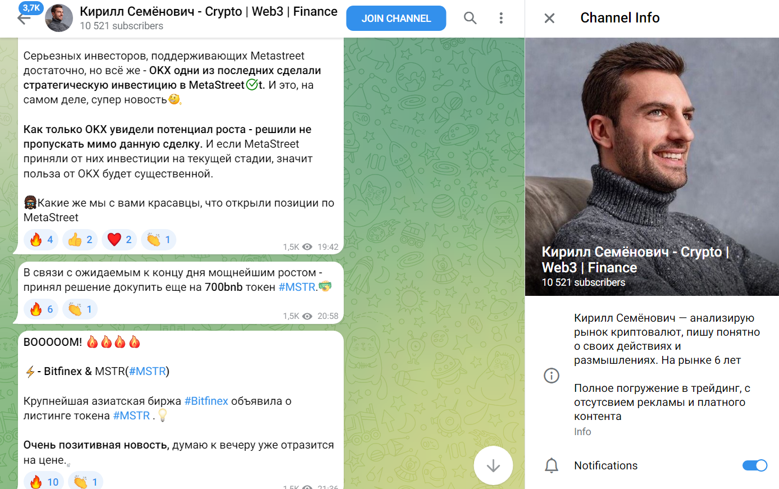Image resolution: width=779 pixels, height=489 pixels.
Task: Click the verified check emoji in MetaStreet text
Action: coord(252,85)
